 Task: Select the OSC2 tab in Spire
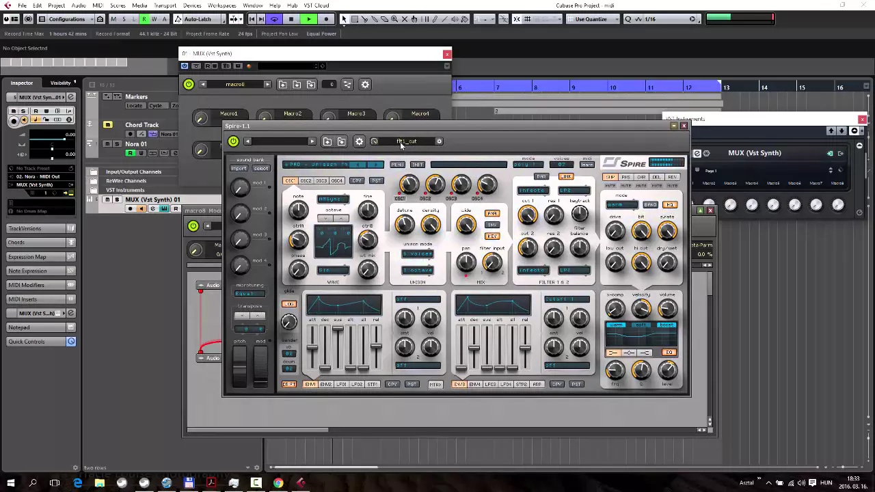pos(306,181)
